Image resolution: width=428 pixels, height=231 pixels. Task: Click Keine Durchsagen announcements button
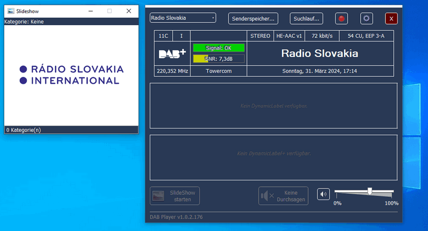click(x=284, y=196)
